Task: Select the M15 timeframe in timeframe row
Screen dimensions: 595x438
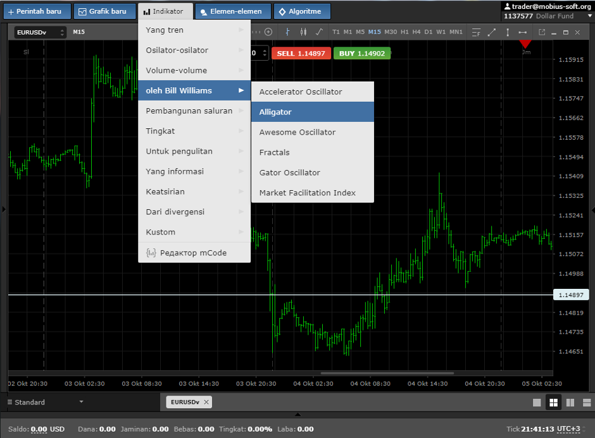Action: [375, 32]
